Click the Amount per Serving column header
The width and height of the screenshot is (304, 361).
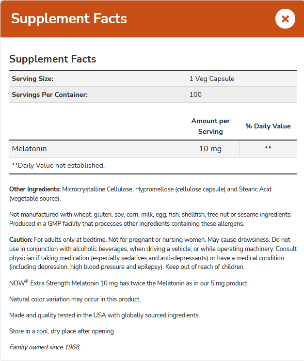[x=210, y=126]
